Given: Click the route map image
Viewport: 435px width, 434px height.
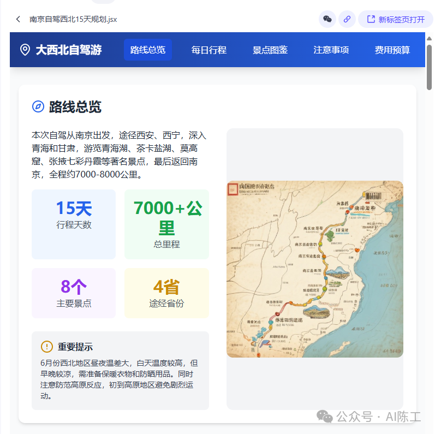Looking at the screenshot, I should pyautogui.click(x=315, y=269).
